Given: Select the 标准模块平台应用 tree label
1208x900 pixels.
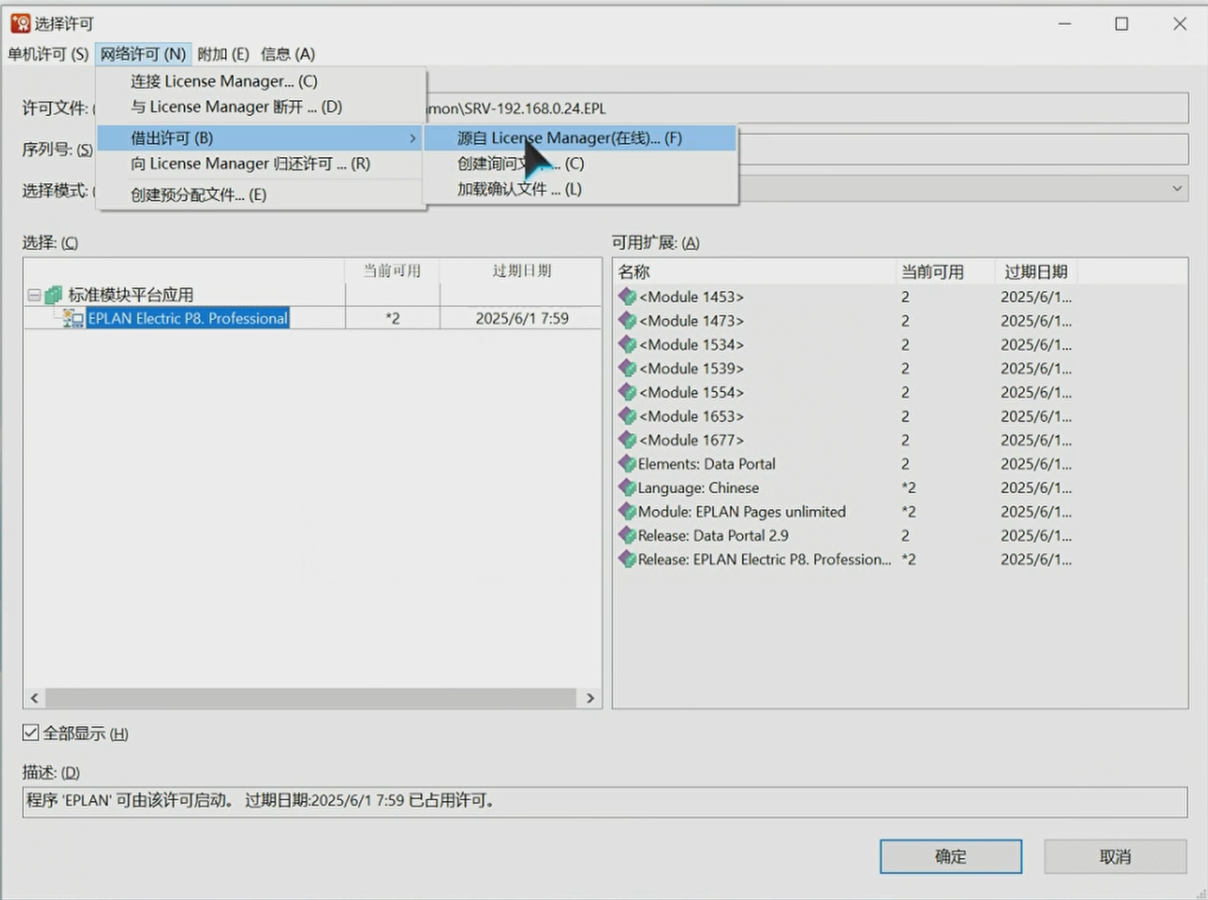Looking at the screenshot, I should click(x=130, y=295).
